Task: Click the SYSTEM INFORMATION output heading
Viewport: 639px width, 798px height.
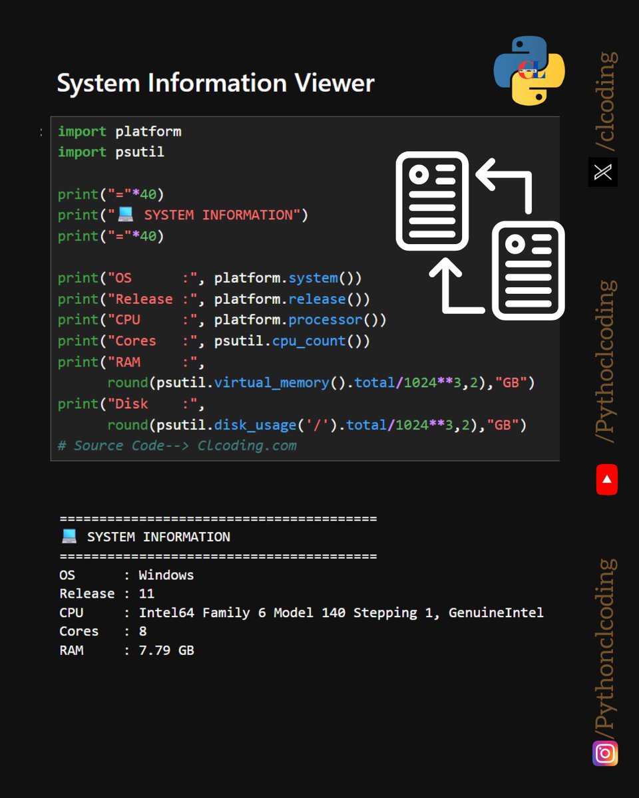Action: (158, 537)
